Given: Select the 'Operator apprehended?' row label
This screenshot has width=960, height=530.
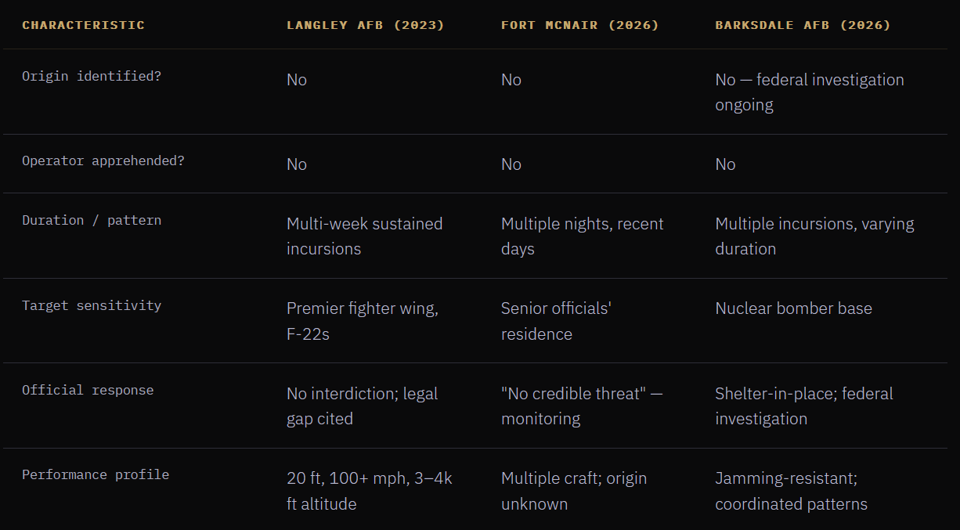Looking at the screenshot, I should tap(103, 161).
